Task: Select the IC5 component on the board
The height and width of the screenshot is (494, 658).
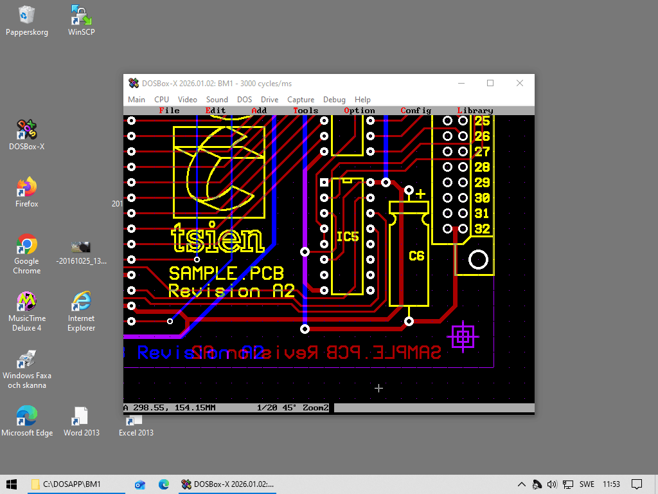Action: tap(348, 237)
